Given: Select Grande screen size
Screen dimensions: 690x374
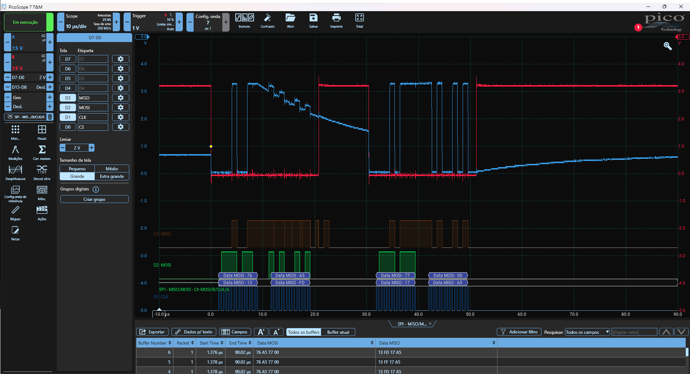Looking at the screenshot, I should click(77, 176).
